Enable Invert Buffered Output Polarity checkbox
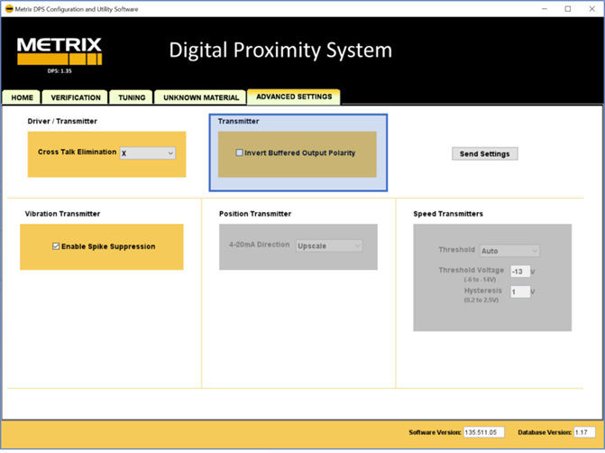This screenshot has height=453, width=605. [240, 153]
